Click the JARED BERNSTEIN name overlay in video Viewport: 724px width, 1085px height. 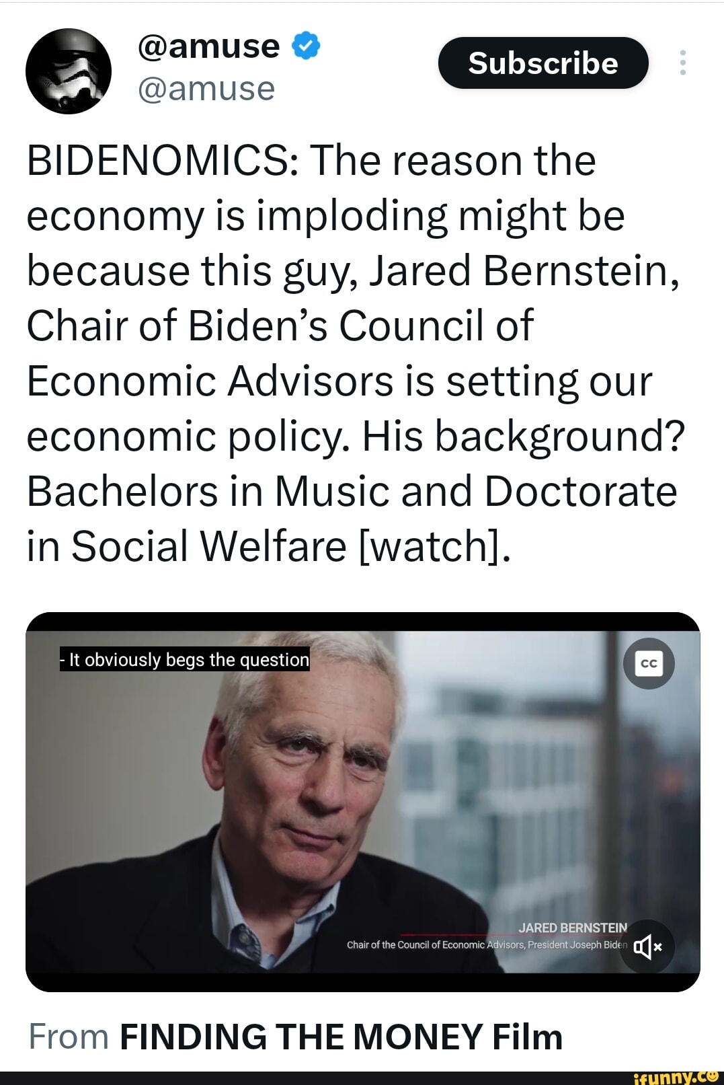point(572,928)
